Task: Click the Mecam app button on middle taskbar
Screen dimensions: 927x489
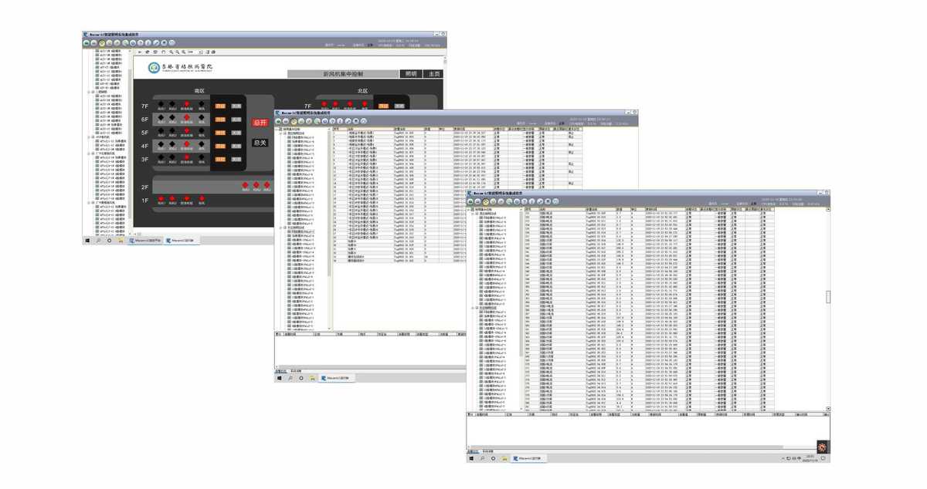Action: click(337, 379)
